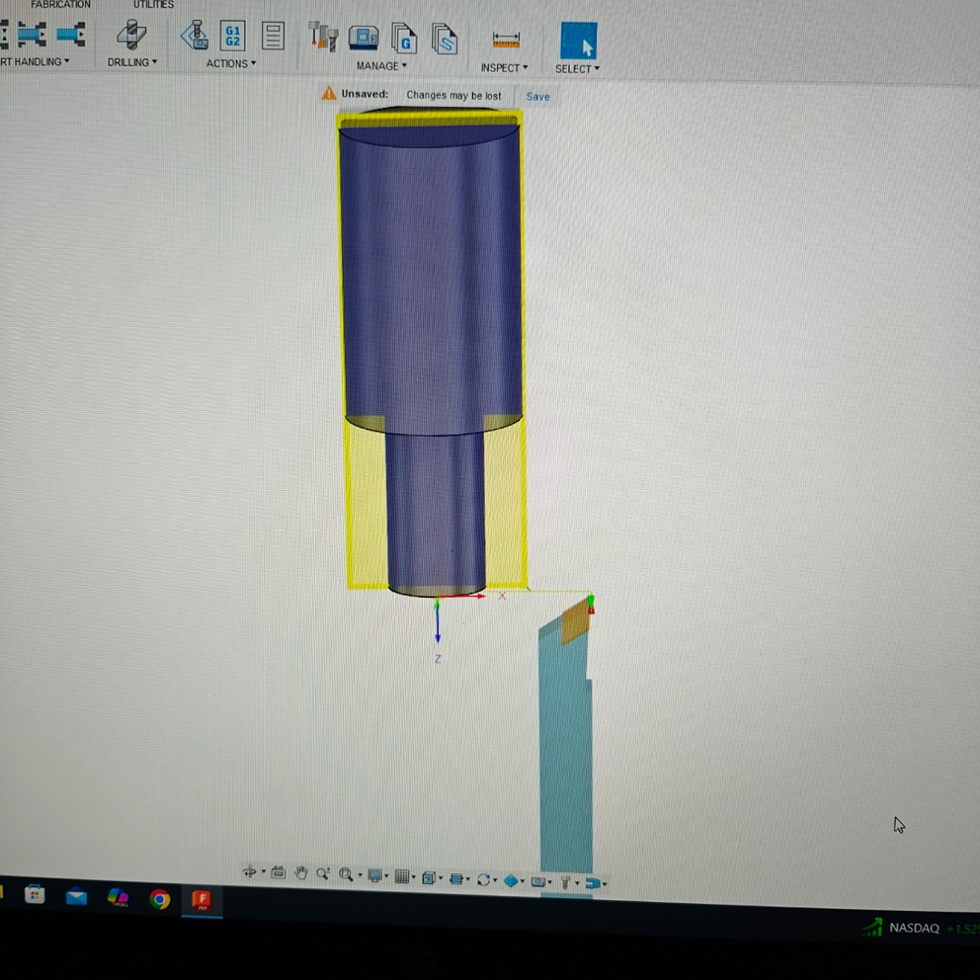
Task: Open the NASDAQ stock widget
Action: tap(922, 928)
